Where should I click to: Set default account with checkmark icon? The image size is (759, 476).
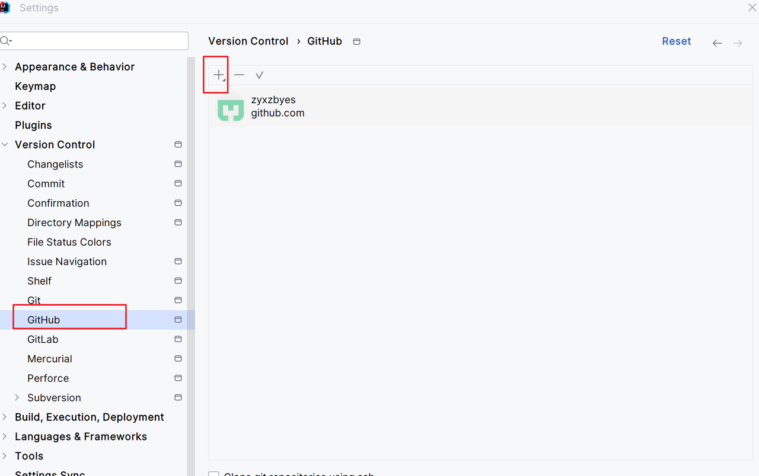pyautogui.click(x=259, y=75)
